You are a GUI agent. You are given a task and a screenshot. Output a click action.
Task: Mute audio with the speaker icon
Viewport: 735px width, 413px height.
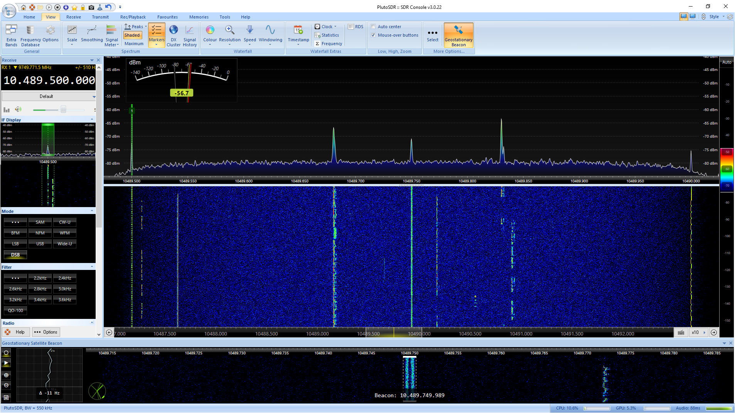click(18, 110)
